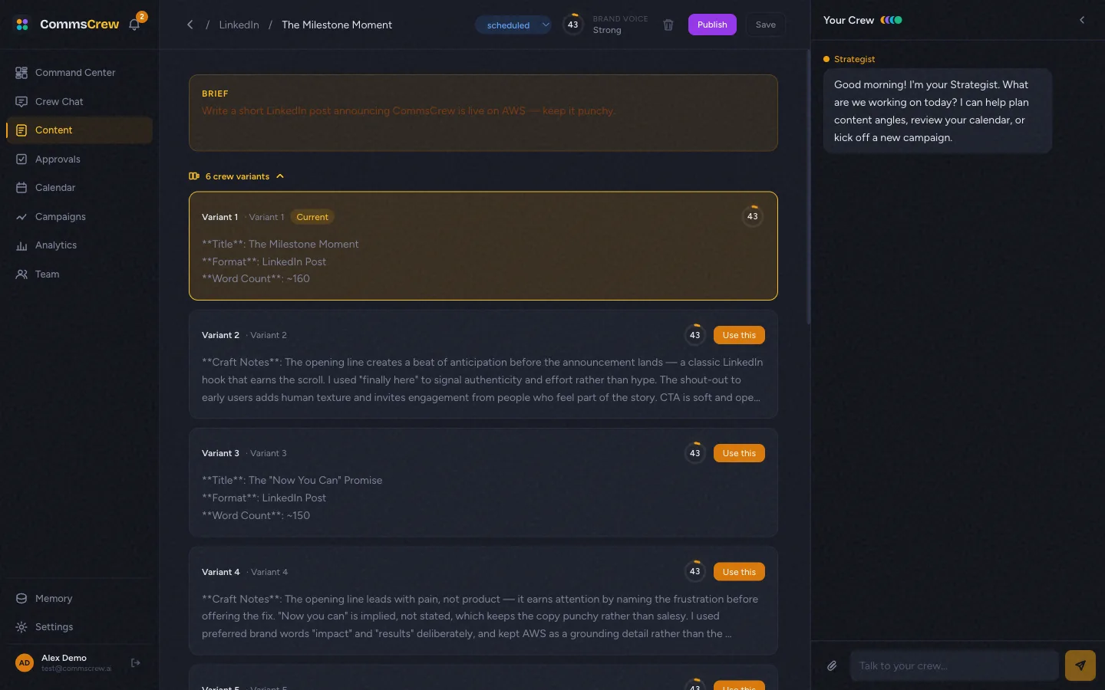The image size is (1105, 690).
Task: Click Alex Demo user name
Action: click(x=64, y=658)
